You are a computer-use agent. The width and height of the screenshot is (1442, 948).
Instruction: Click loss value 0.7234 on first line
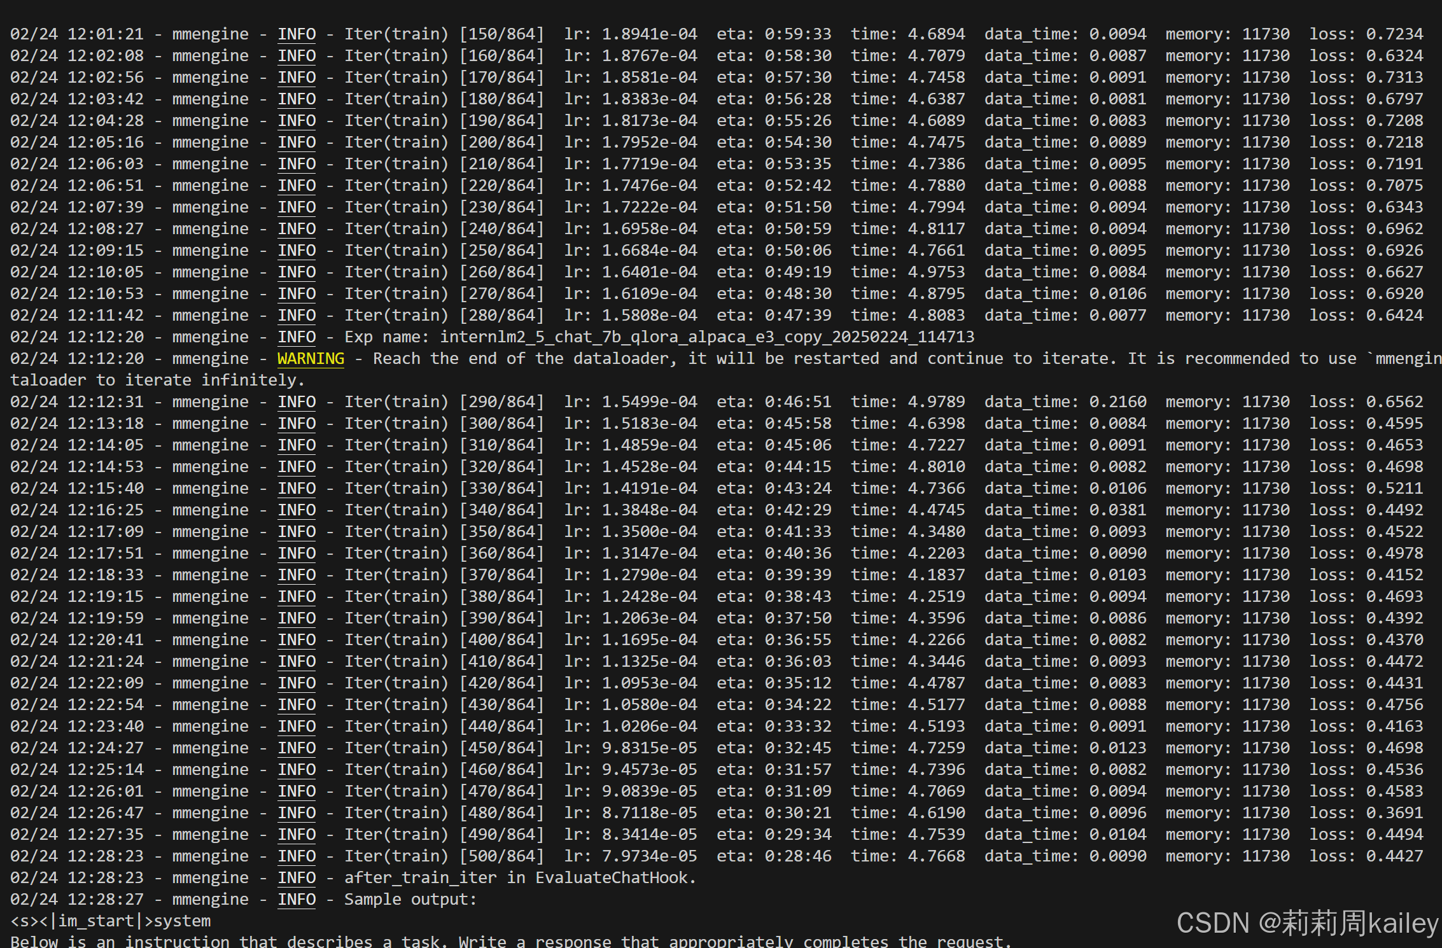tap(1394, 34)
